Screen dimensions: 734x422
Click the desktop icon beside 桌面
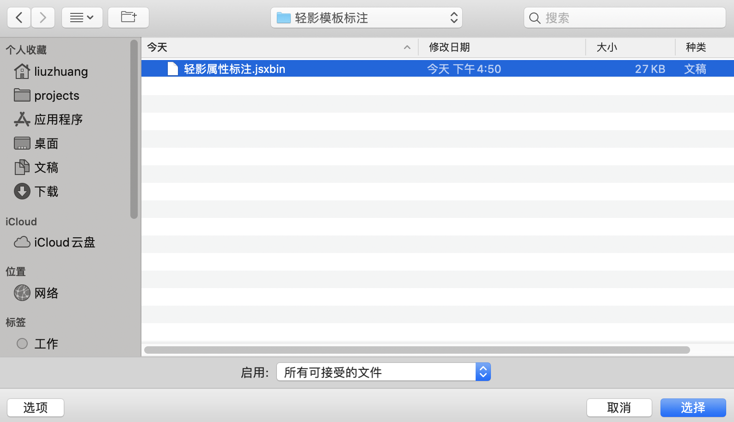tap(22, 143)
